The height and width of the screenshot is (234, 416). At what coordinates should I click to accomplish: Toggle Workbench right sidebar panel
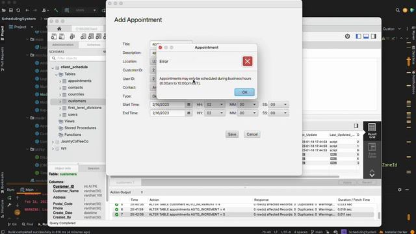[374, 36]
